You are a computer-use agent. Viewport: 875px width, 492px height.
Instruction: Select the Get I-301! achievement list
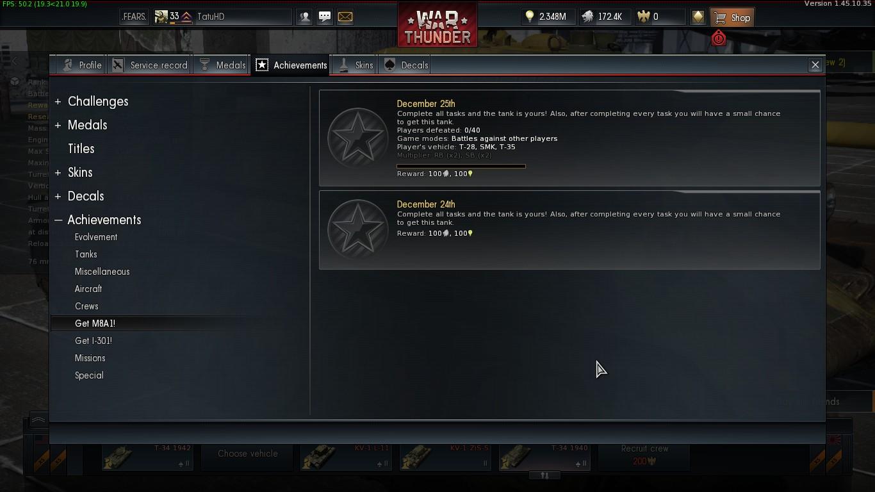pyautogui.click(x=94, y=341)
